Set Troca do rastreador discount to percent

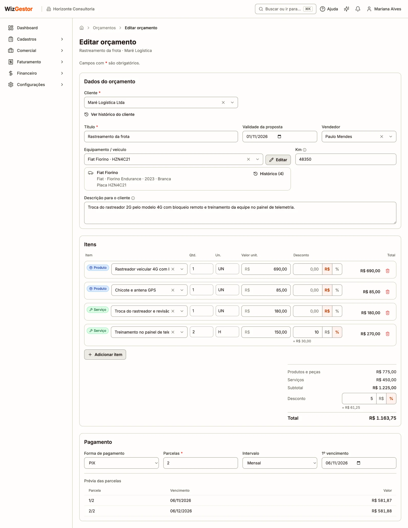337,311
